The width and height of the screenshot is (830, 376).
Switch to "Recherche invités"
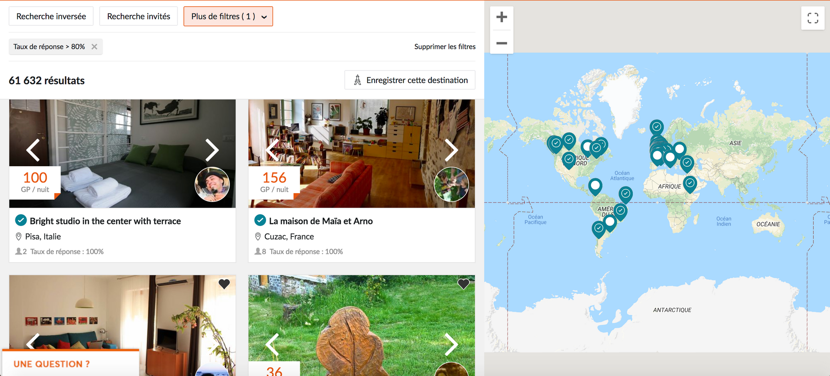click(138, 16)
